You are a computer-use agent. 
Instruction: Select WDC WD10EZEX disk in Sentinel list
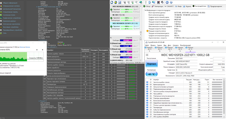point(125,9)
